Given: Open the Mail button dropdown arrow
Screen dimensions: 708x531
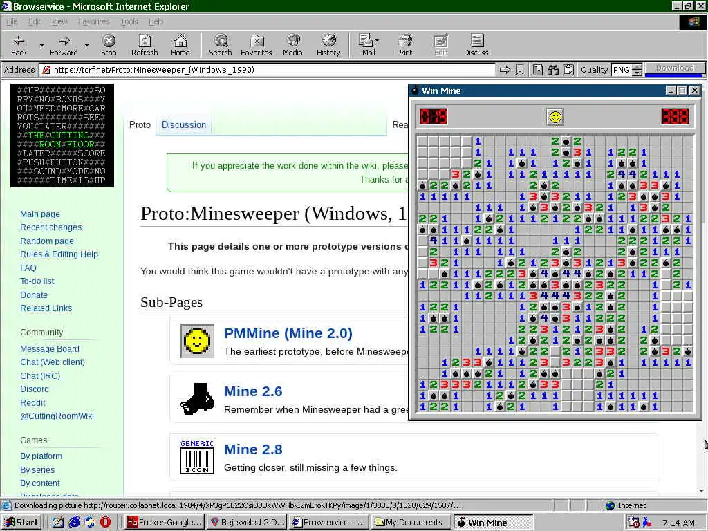Looking at the screenshot, I should 378,41.
